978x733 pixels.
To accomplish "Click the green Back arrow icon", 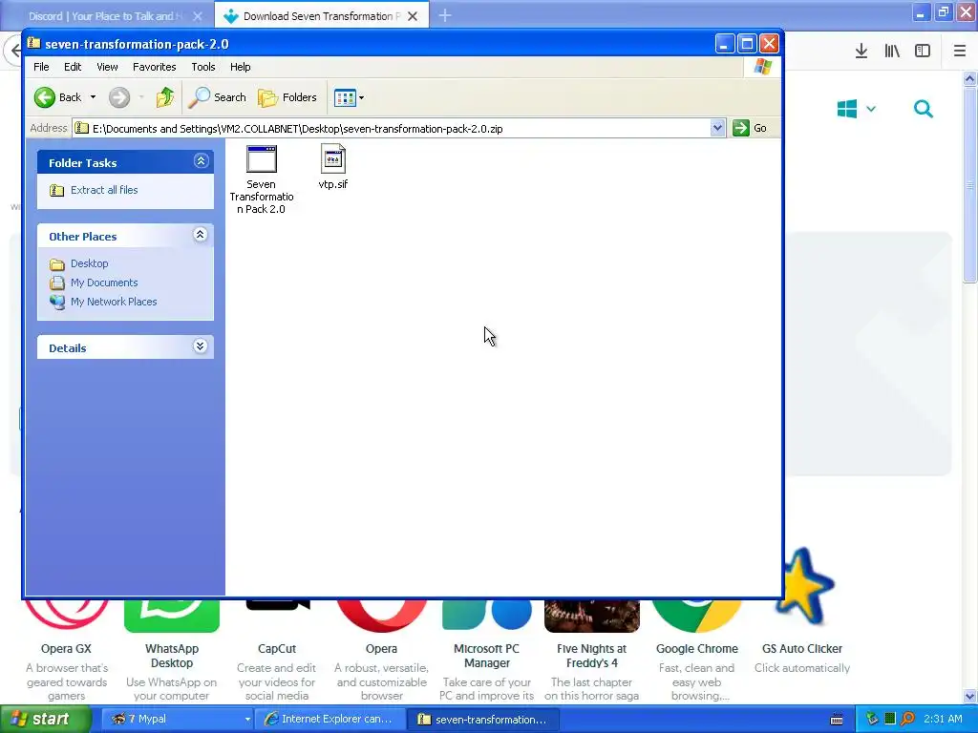I will click(x=44, y=97).
